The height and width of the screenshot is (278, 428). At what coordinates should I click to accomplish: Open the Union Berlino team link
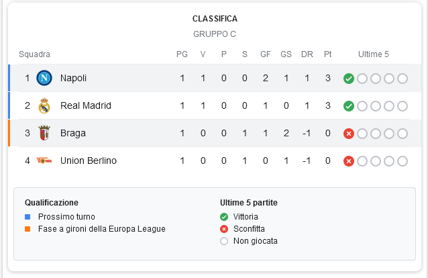[89, 160]
